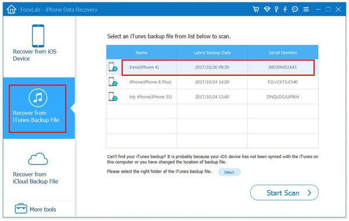Click the Select folder button
The height and width of the screenshot is (221, 349).
point(229,172)
